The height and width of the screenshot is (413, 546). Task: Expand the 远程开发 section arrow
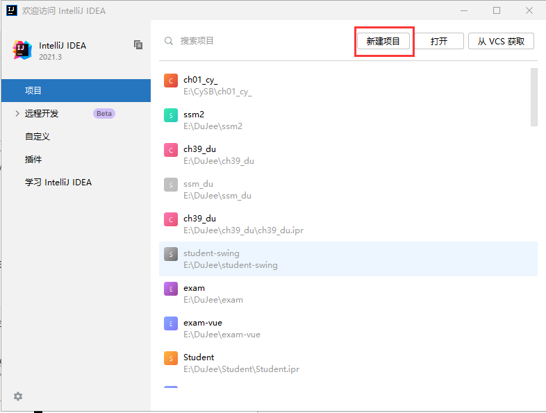17,114
